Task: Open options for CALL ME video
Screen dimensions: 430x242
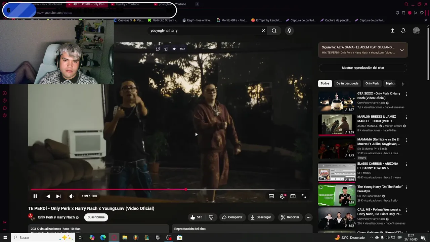Action: tap(406, 210)
